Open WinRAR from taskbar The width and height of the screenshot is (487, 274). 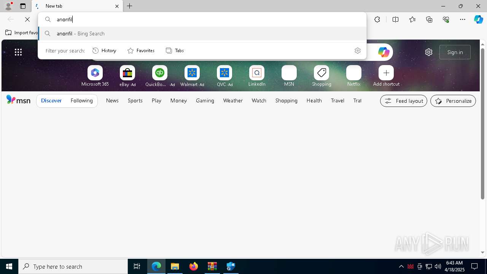click(x=212, y=266)
